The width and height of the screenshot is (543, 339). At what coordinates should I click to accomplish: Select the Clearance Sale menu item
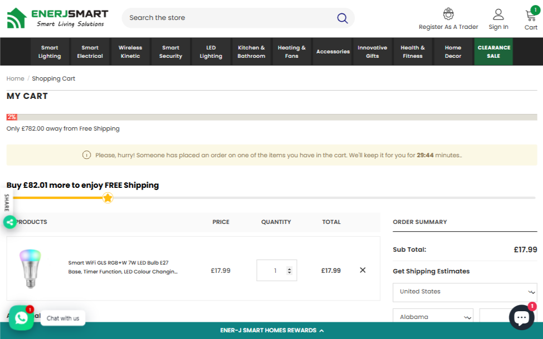click(x=493, y=52)
